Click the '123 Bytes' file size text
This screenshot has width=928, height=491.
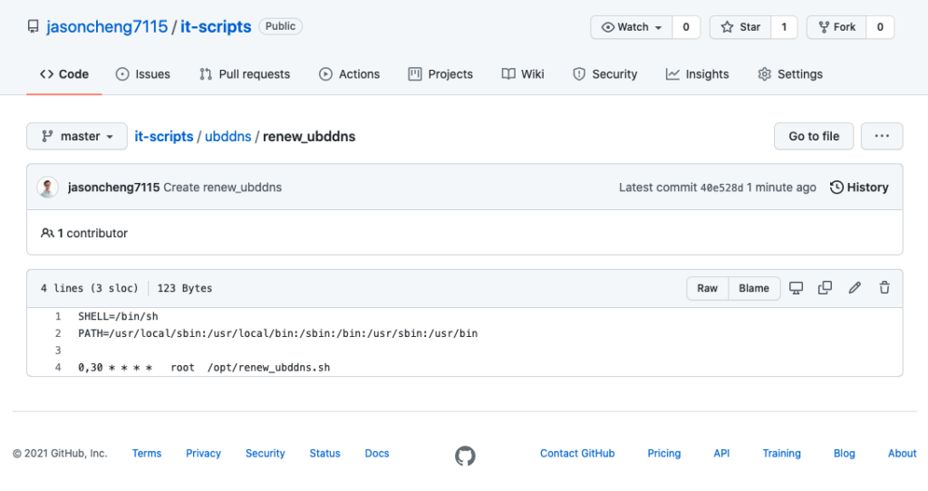coord(185,288)
